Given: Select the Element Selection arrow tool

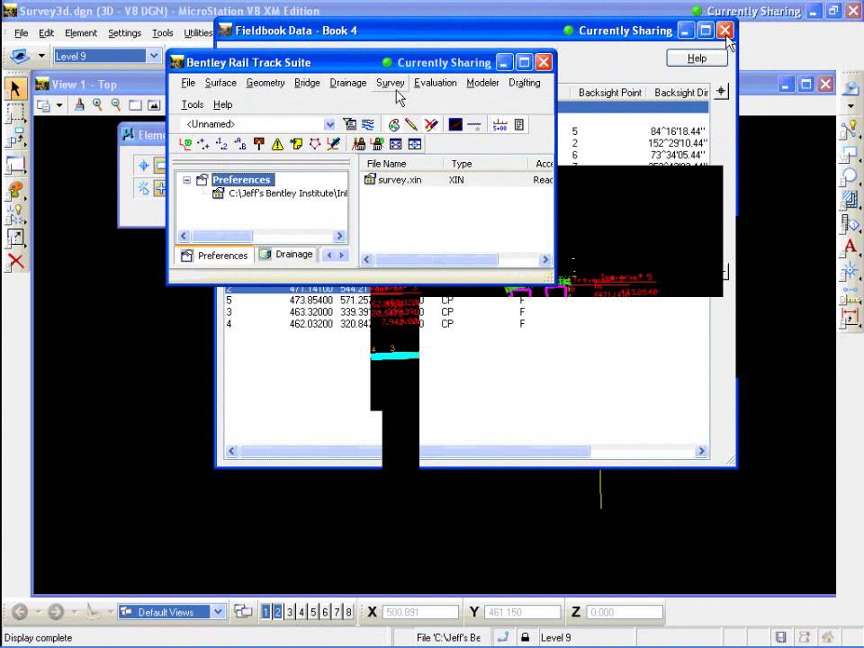Looking at the screenshot, I should pyautogui.click(x=15, y=88).
